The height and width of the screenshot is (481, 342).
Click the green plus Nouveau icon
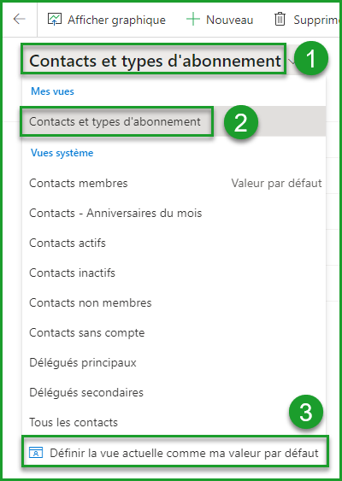pyautogui.click(x=193, y=20)
